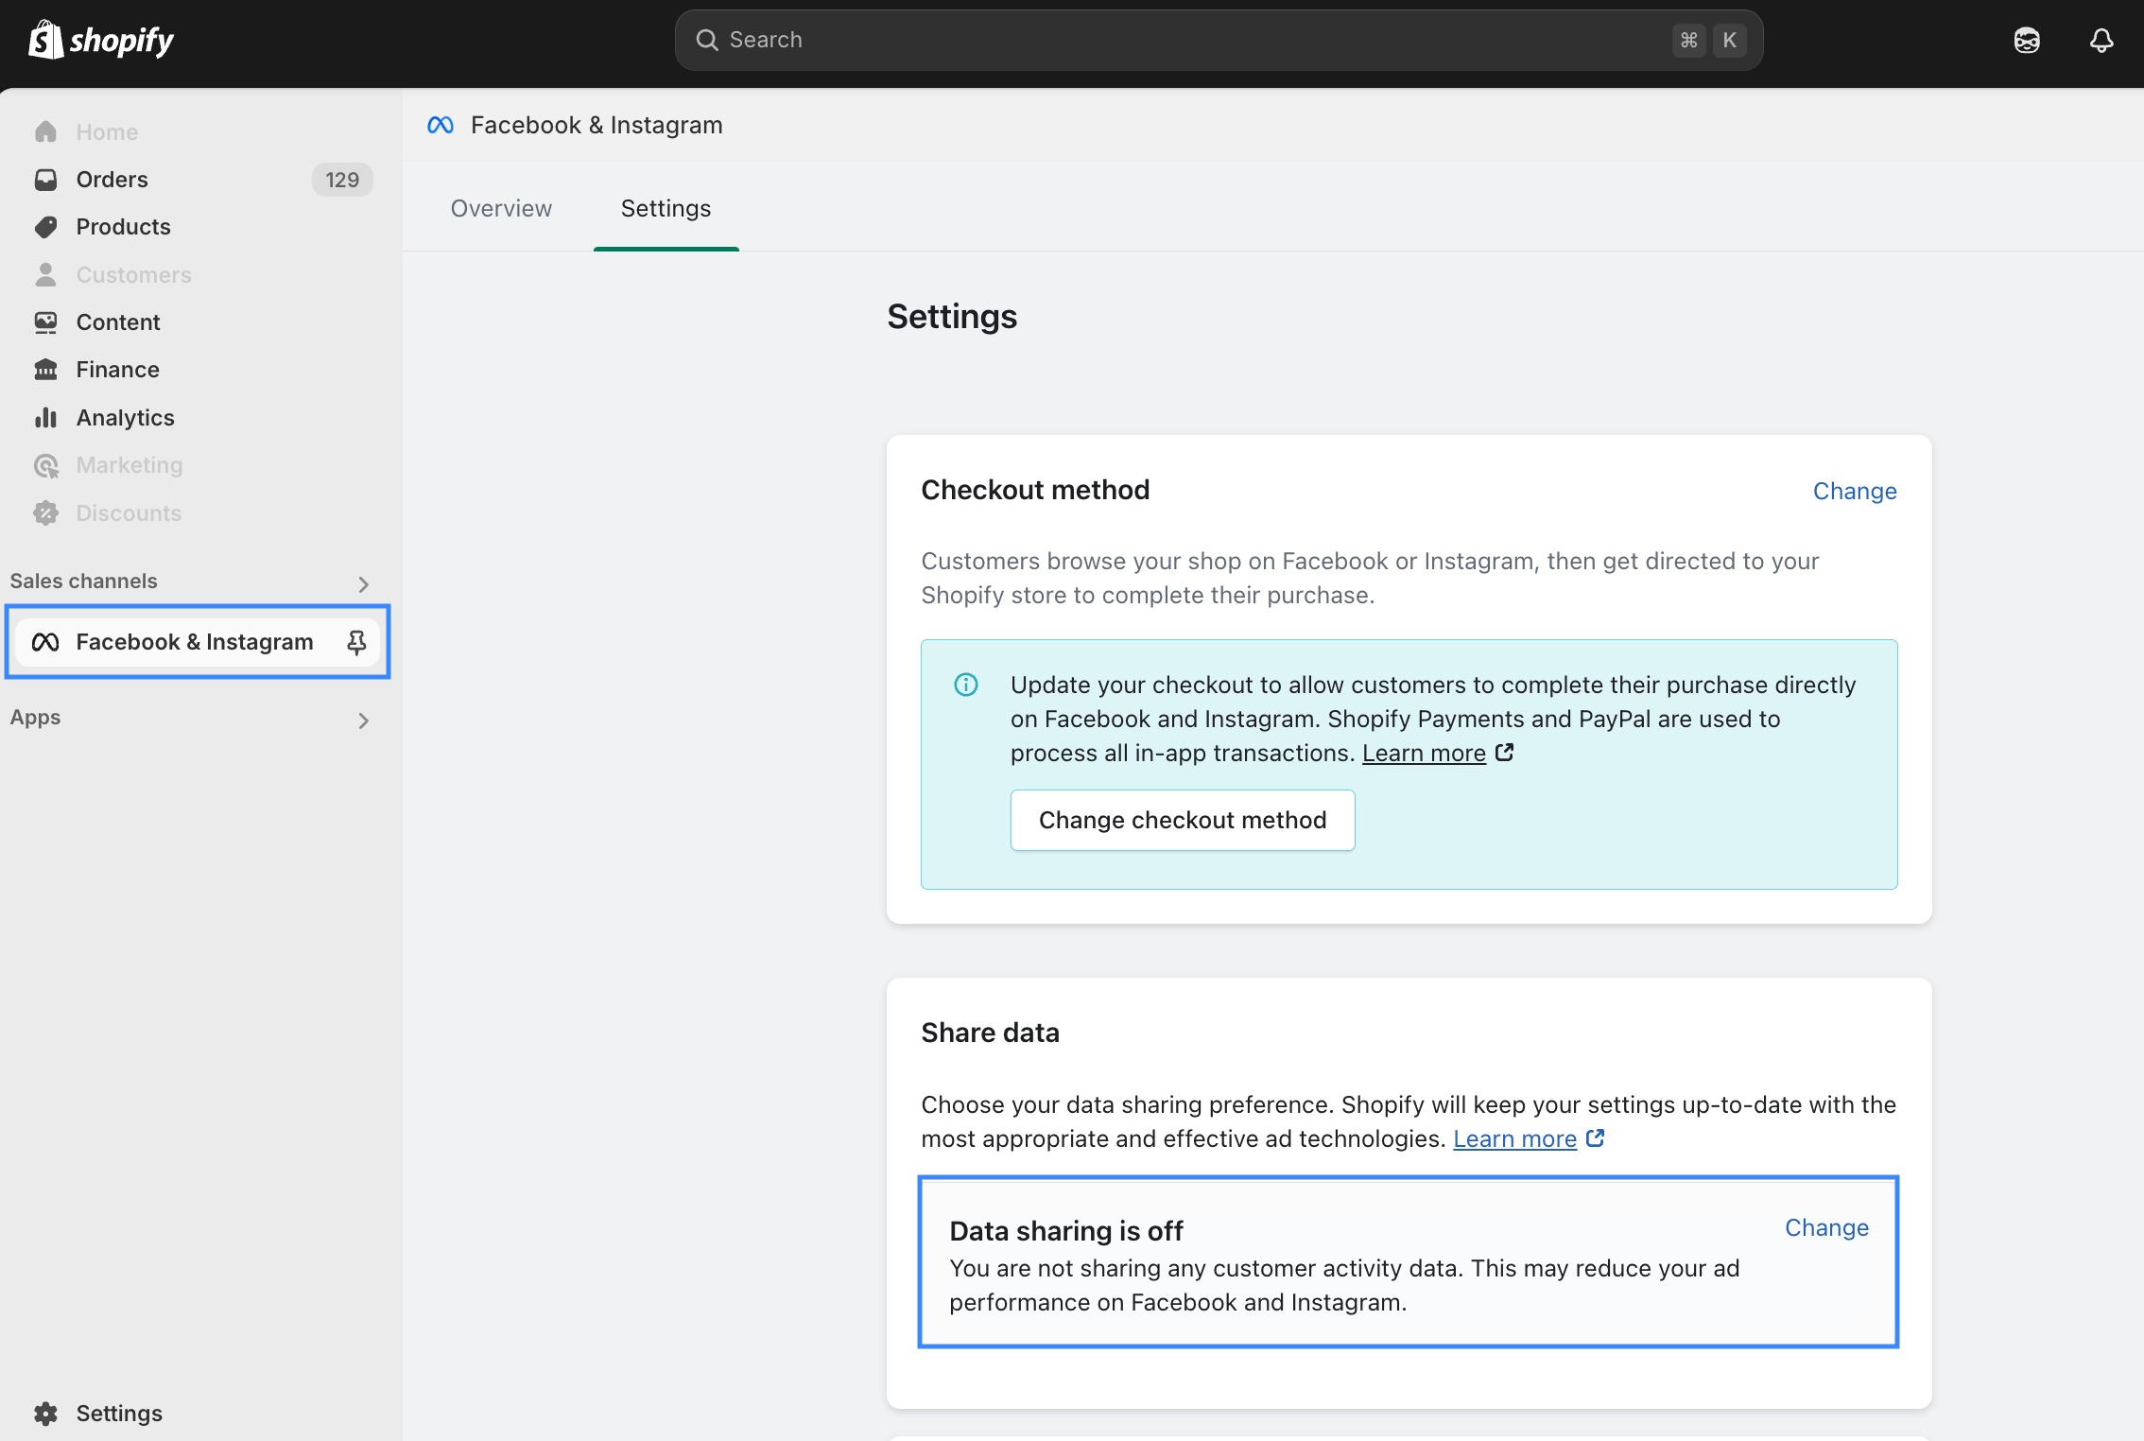Click the Finance bank icon

[45, 370]
